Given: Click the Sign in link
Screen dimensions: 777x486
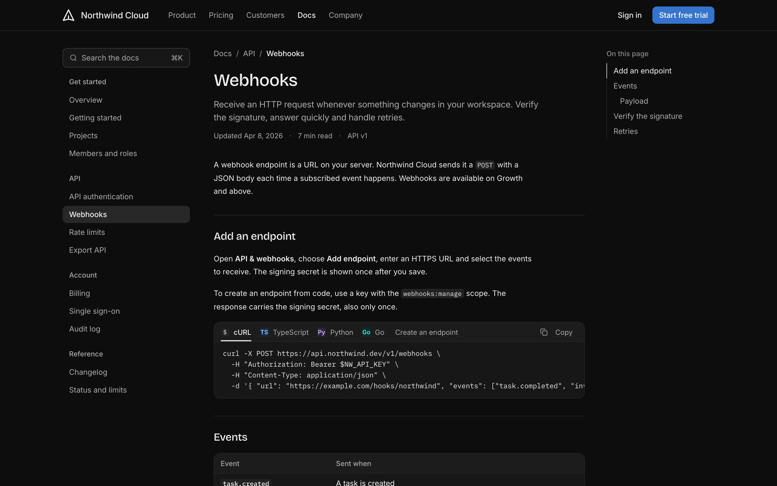Looking at the screenshot, I should pyautogui.click(x=629, y=15).
